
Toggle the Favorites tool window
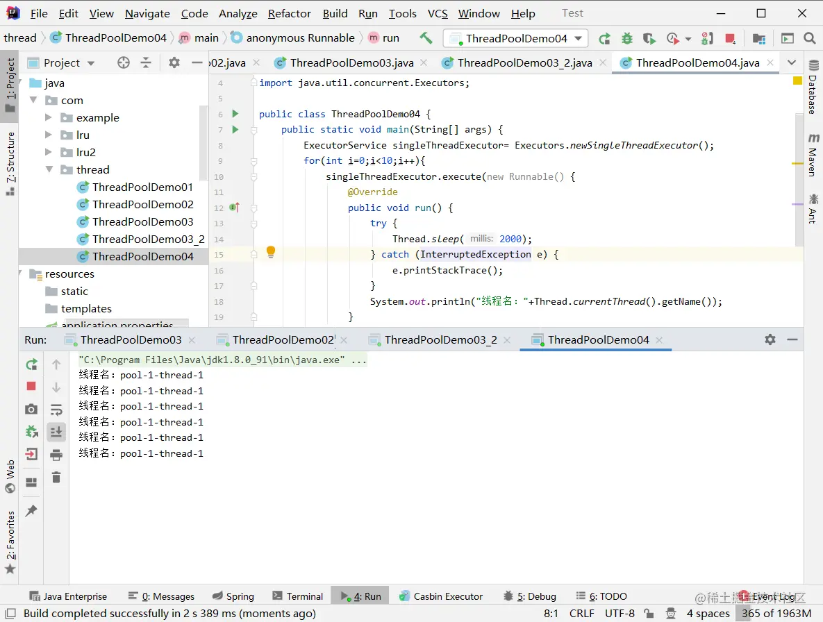(x=10, y=542)
